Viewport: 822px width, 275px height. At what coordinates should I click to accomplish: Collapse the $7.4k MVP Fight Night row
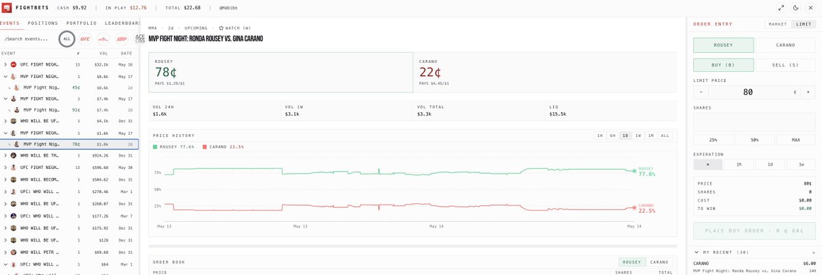[5, 99]
